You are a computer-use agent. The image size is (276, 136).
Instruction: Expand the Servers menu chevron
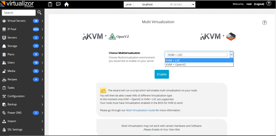pos(42,38)
